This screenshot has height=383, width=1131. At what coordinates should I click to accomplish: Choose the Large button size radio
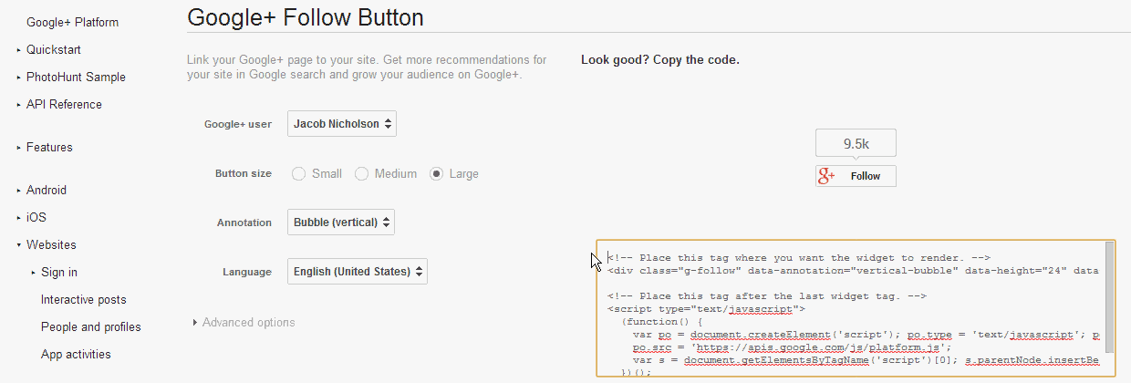(437, 174)
